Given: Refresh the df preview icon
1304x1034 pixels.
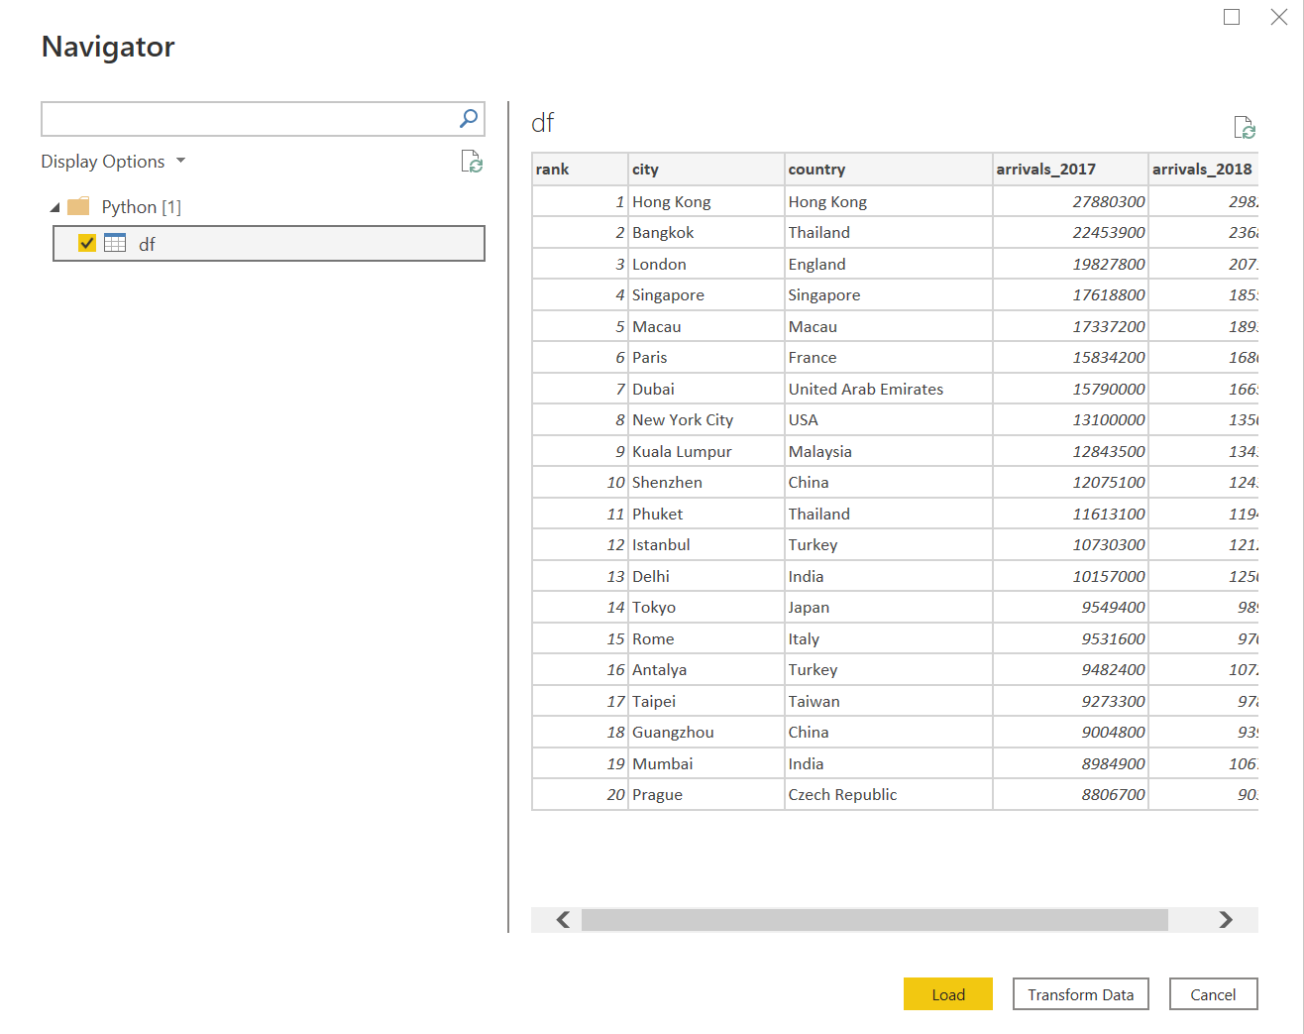Looking at the screenshot, I should 1245,127.
